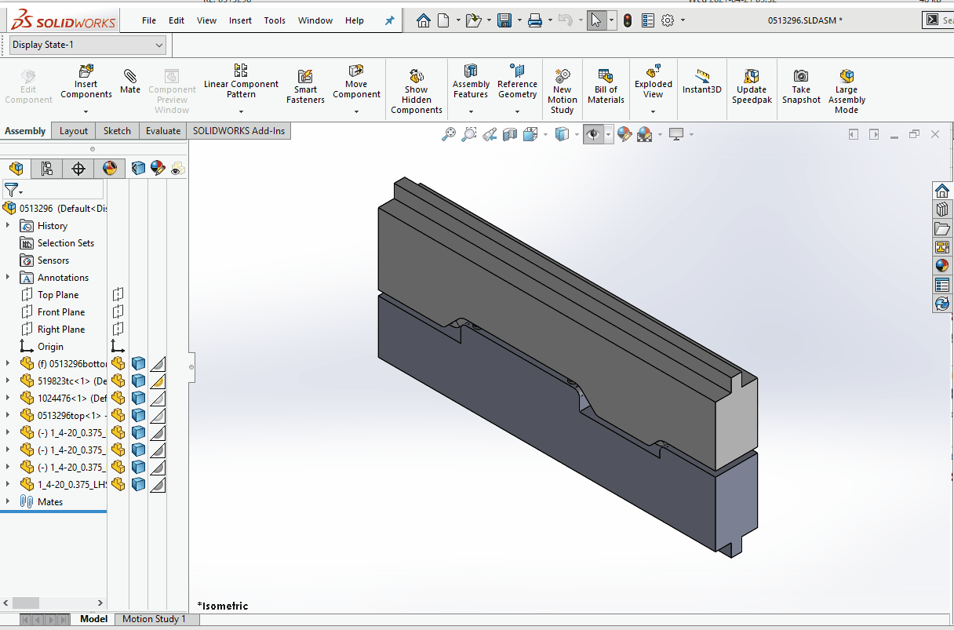The image size is (954, 630).
Task: Click the Move Component icon
Action: (x=356, y=71)
